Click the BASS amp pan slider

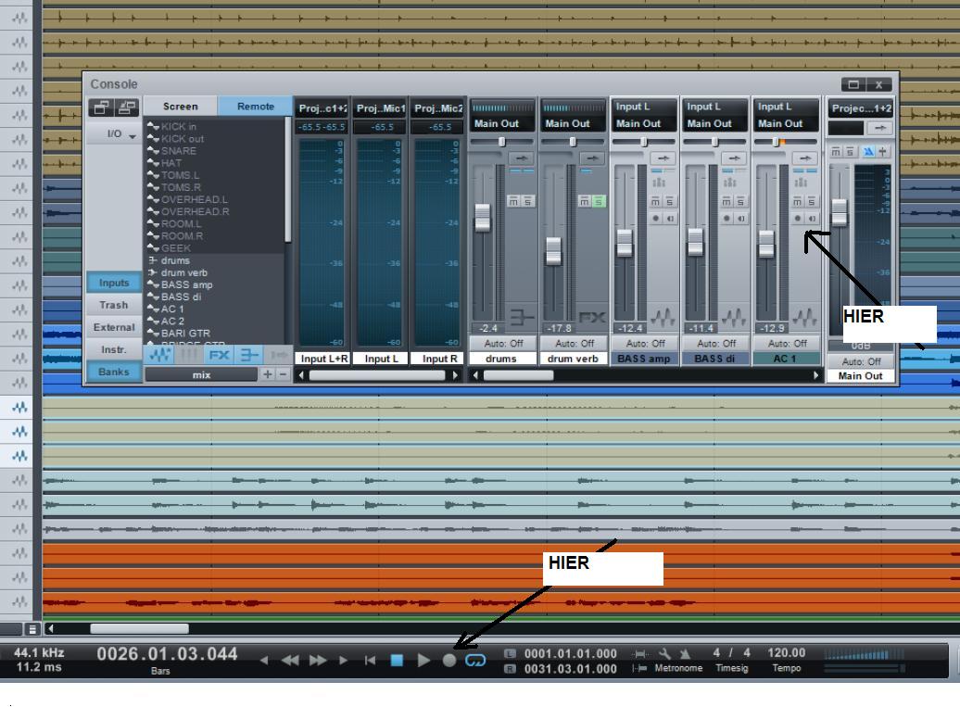[645, 142]
